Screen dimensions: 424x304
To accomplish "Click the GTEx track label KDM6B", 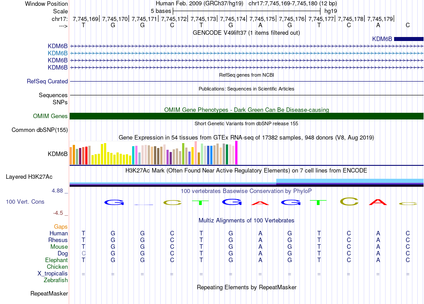I will 58,154.
